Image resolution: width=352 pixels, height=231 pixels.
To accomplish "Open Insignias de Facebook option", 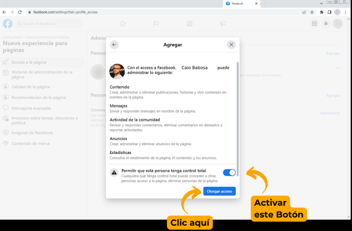I will pos(32,133).
